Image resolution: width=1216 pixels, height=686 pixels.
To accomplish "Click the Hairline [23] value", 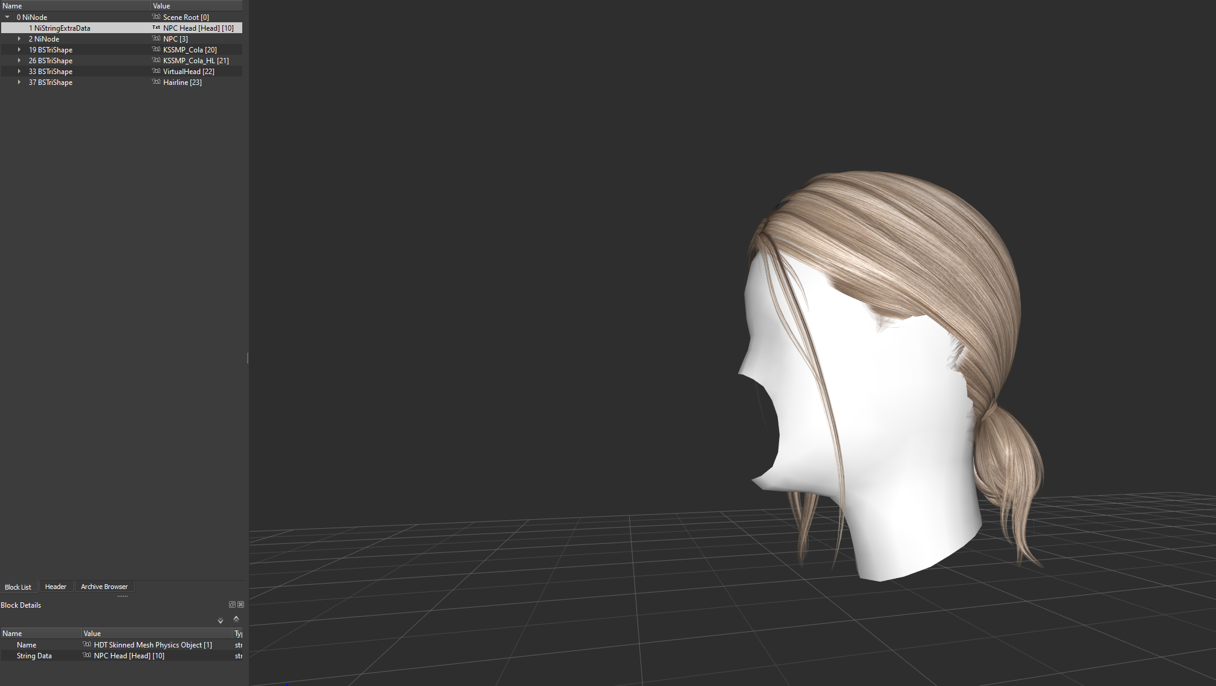I will pos(183,83).
